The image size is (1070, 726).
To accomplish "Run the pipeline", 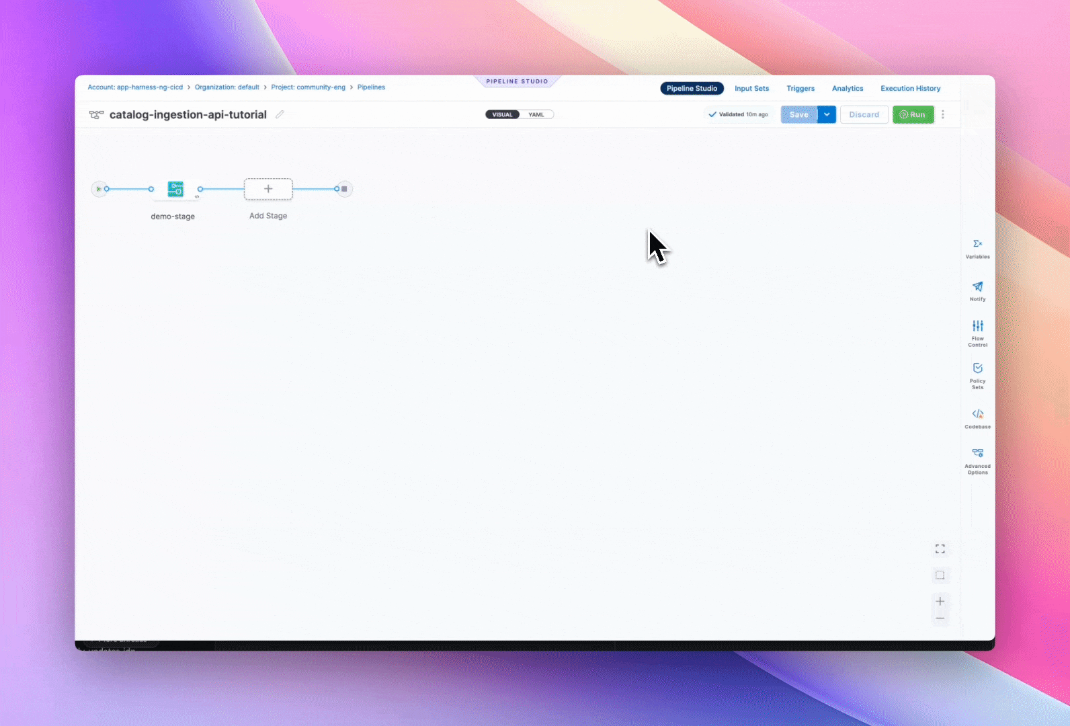I will point(913,115).
